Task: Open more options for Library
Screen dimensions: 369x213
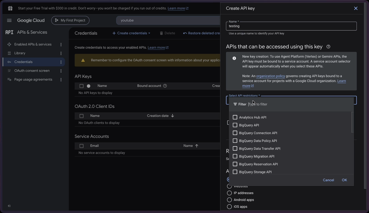Action: (61, 53)
